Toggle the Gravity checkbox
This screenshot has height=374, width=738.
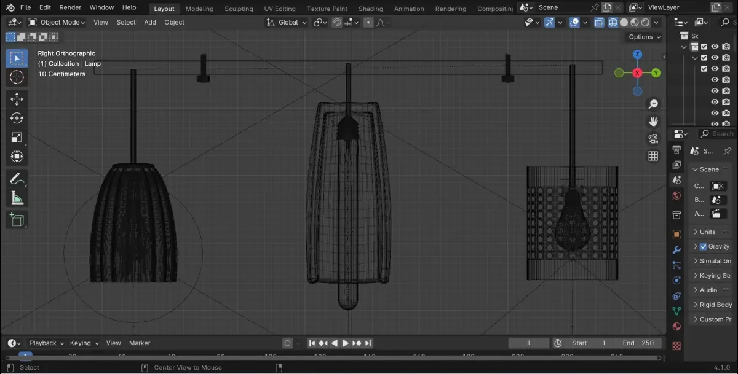(704, 246)
